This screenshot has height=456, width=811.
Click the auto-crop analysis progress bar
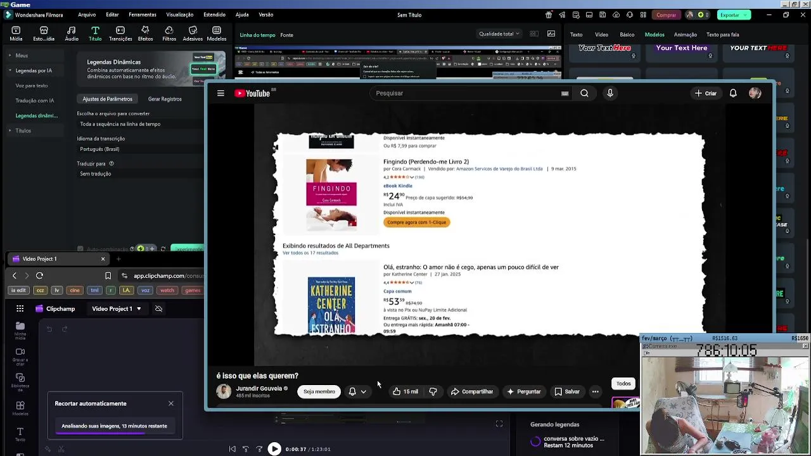(x=115, y=433)
